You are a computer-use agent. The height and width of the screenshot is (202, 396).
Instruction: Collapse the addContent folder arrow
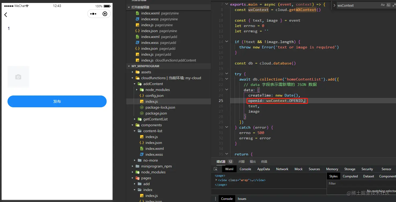(135, 84)
